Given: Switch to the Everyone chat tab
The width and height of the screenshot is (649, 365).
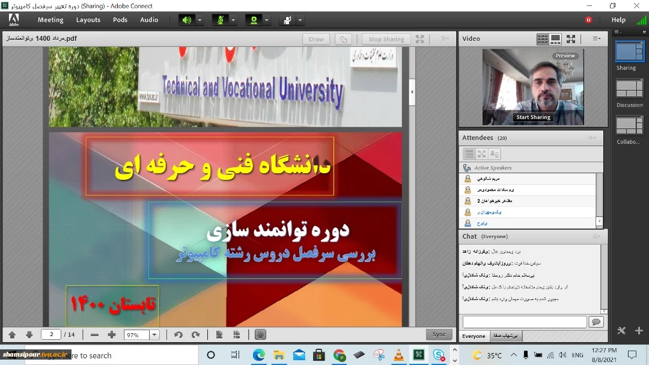Looking at the screenshot, I should [x=474, y=336].
